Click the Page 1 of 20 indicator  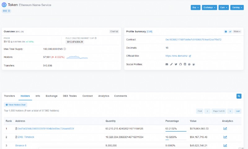pos(219,111)
